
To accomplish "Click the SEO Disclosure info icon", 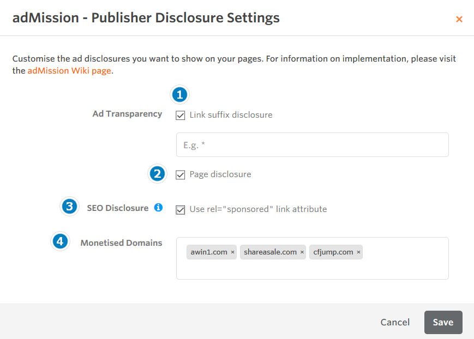I will coord(158,208).
